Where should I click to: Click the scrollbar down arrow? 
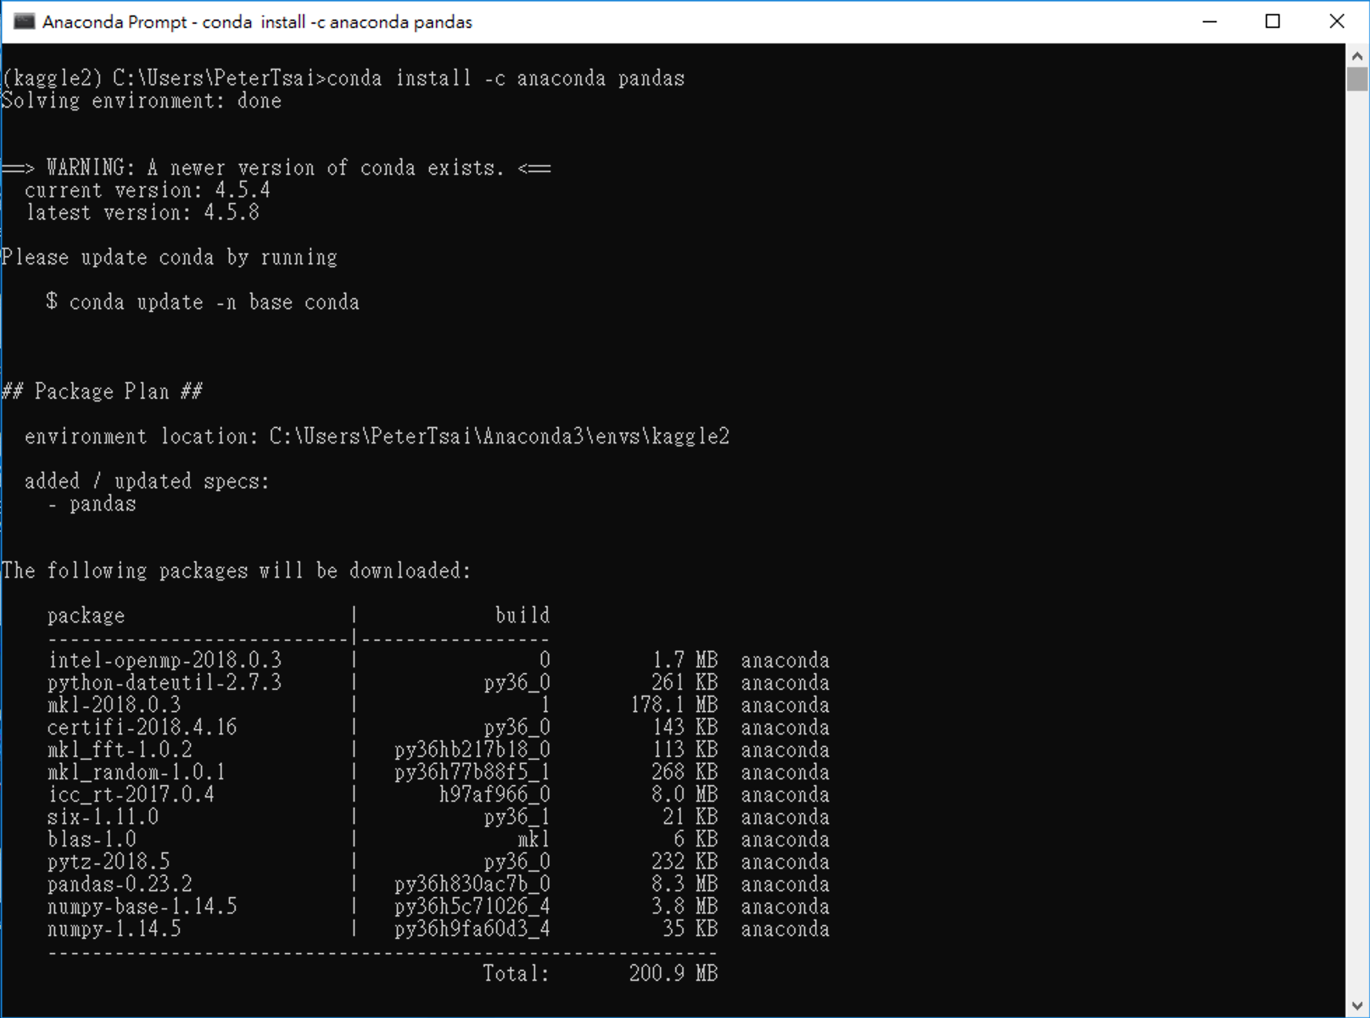coord(1357,1006)
